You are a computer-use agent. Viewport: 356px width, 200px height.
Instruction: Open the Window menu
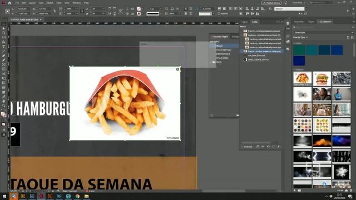[77, 3]
